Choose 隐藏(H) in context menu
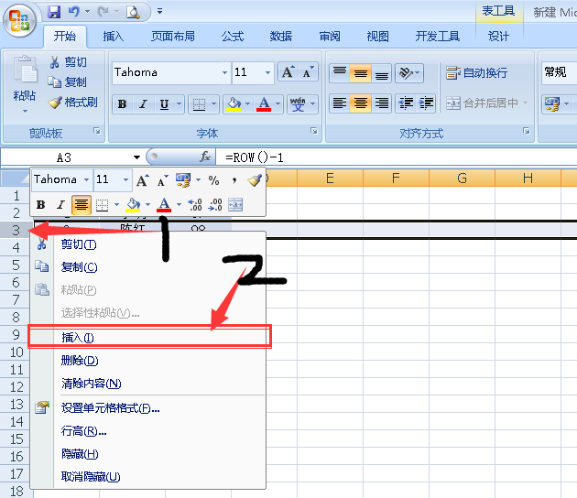 tap(148, 454)
